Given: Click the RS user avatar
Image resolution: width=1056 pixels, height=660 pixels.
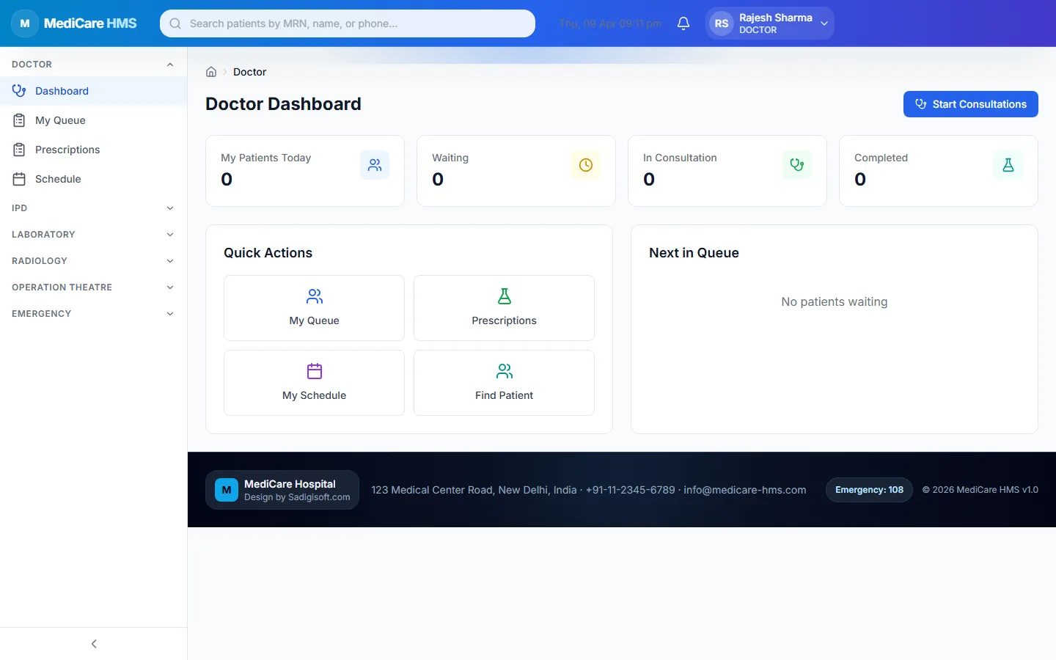Looking at the screenshot, I should tap(722, 23).
